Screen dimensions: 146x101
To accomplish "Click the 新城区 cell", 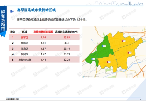I will (x=25, y=43).
